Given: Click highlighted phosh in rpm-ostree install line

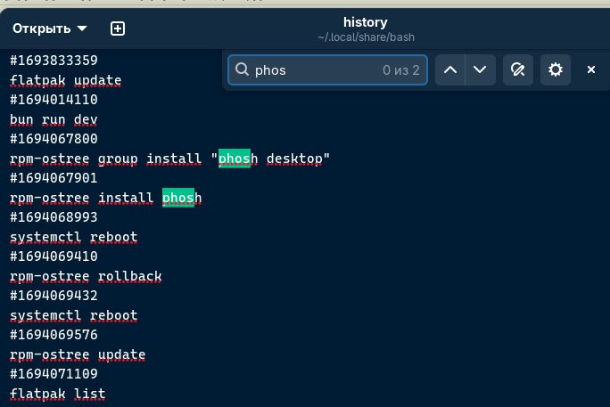Looking at the screenshot, I should pos(182,198).
